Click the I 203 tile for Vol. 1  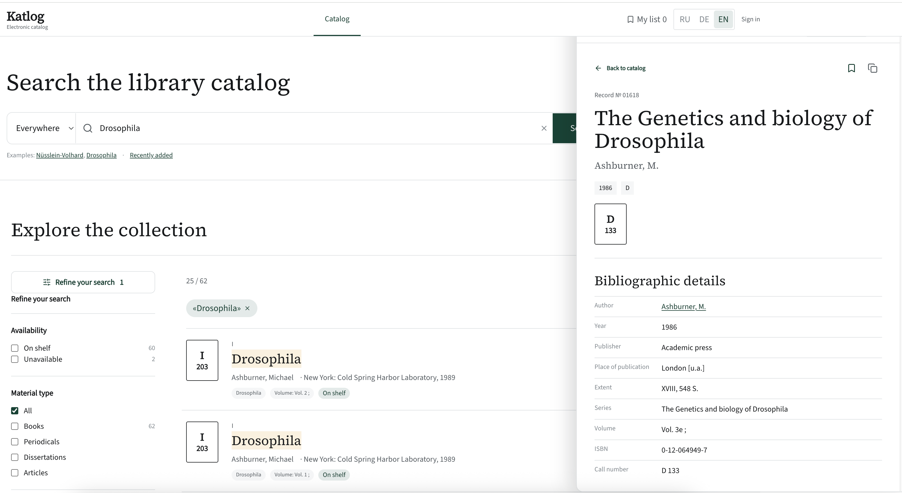pyautogui.click(x=202, y=442)
